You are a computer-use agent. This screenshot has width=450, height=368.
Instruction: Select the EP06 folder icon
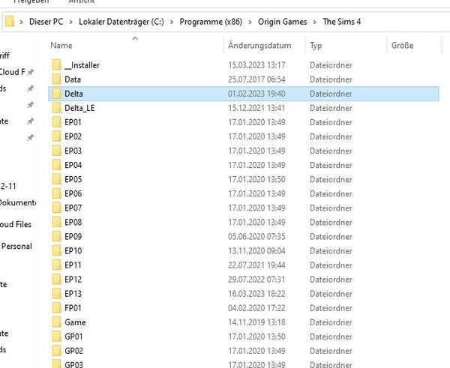coord(57,193)
